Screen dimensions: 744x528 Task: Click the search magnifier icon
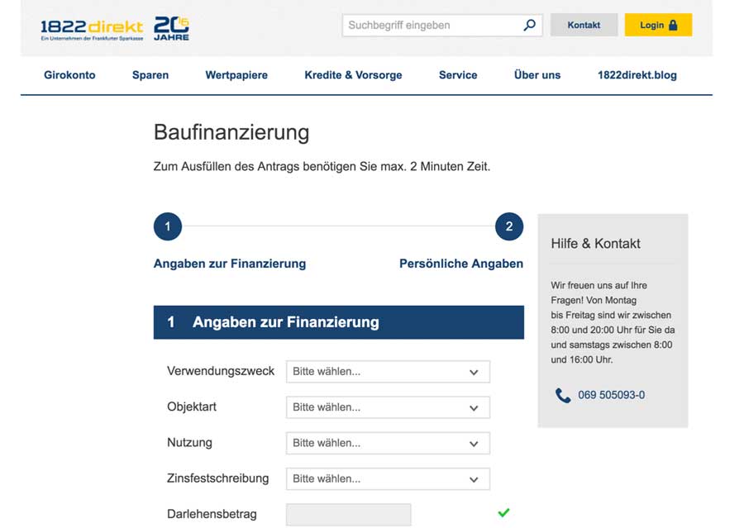coord(529,25)
